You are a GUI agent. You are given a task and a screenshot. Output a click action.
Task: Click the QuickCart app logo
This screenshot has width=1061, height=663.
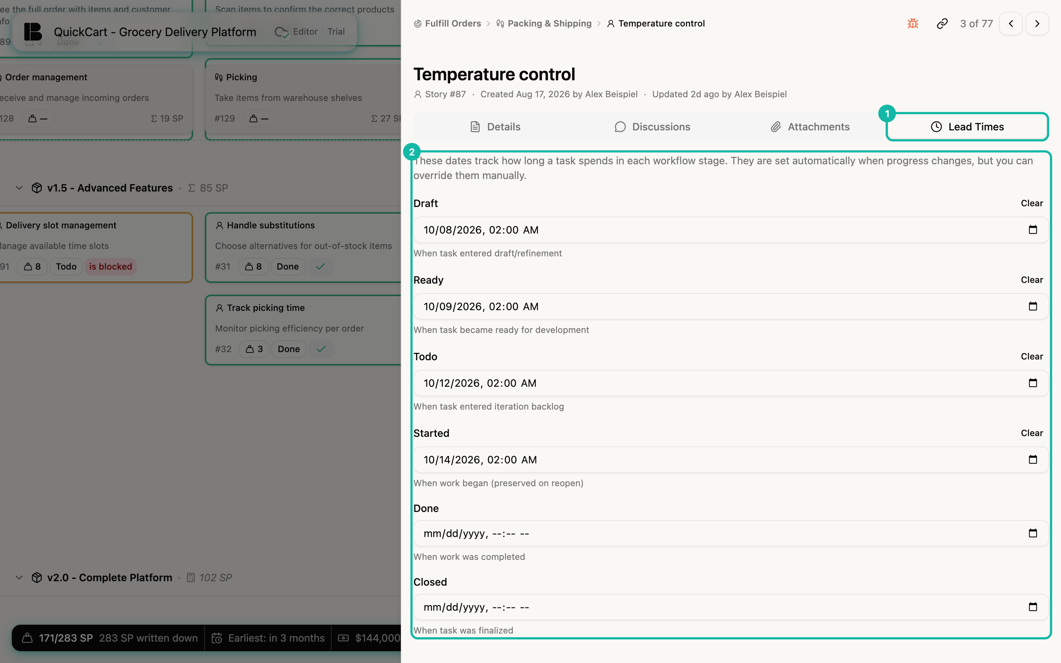point(33,32)
